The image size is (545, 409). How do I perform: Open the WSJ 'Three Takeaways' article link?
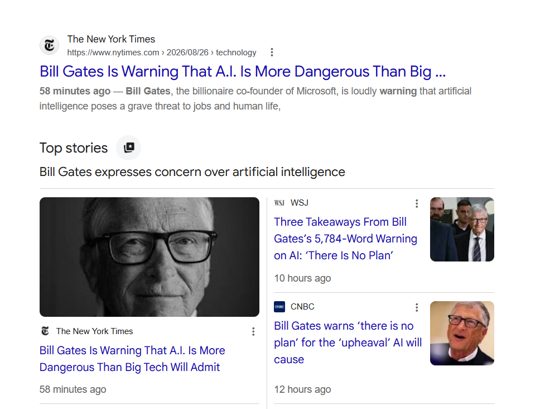point(345,239)
